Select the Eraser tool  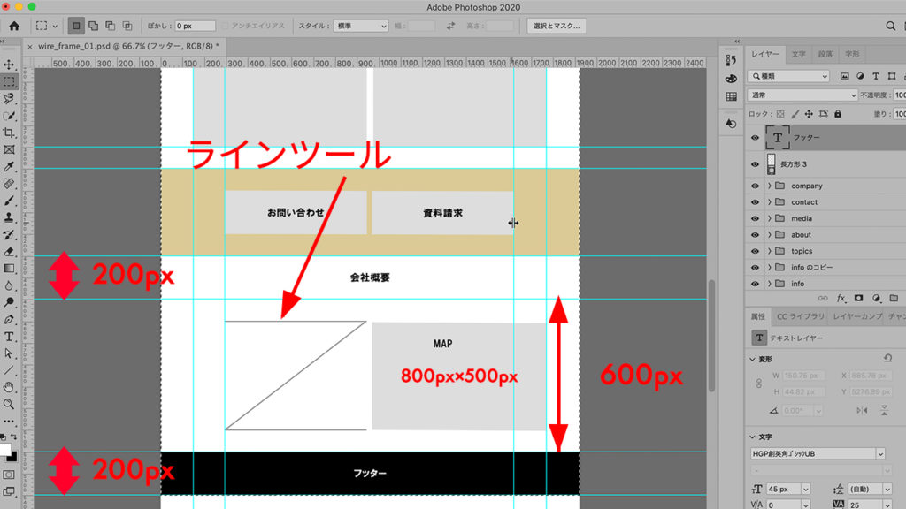point(9,252)
